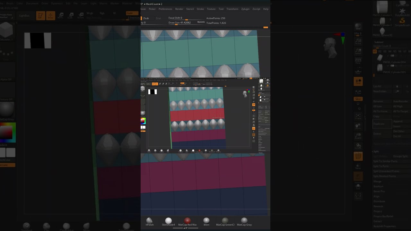
Task: Open the Help menu
Action: (x=266, y=9)
